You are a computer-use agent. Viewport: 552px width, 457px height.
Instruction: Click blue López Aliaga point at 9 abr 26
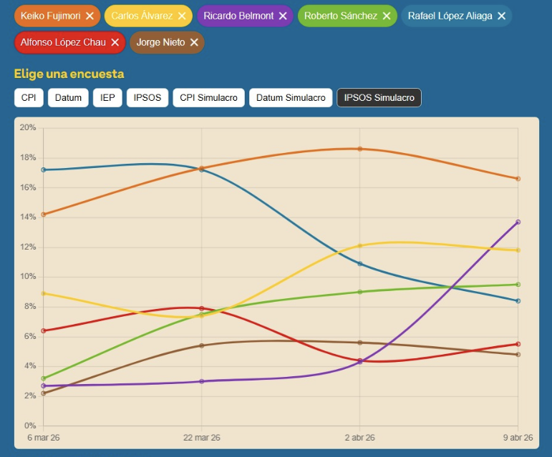[518, 301]
